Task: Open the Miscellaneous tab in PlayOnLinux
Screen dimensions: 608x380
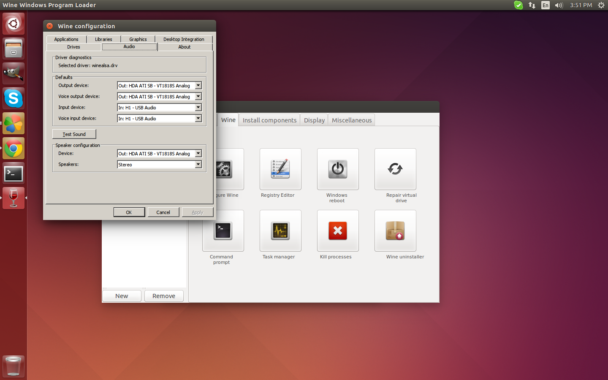Action: (352, 120)
